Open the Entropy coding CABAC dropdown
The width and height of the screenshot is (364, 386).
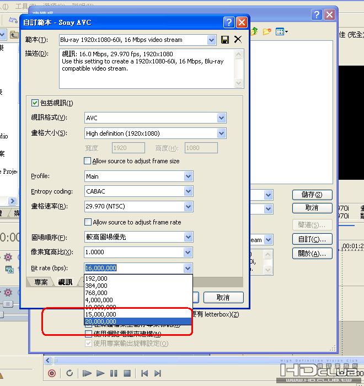(x=189, y=191)
